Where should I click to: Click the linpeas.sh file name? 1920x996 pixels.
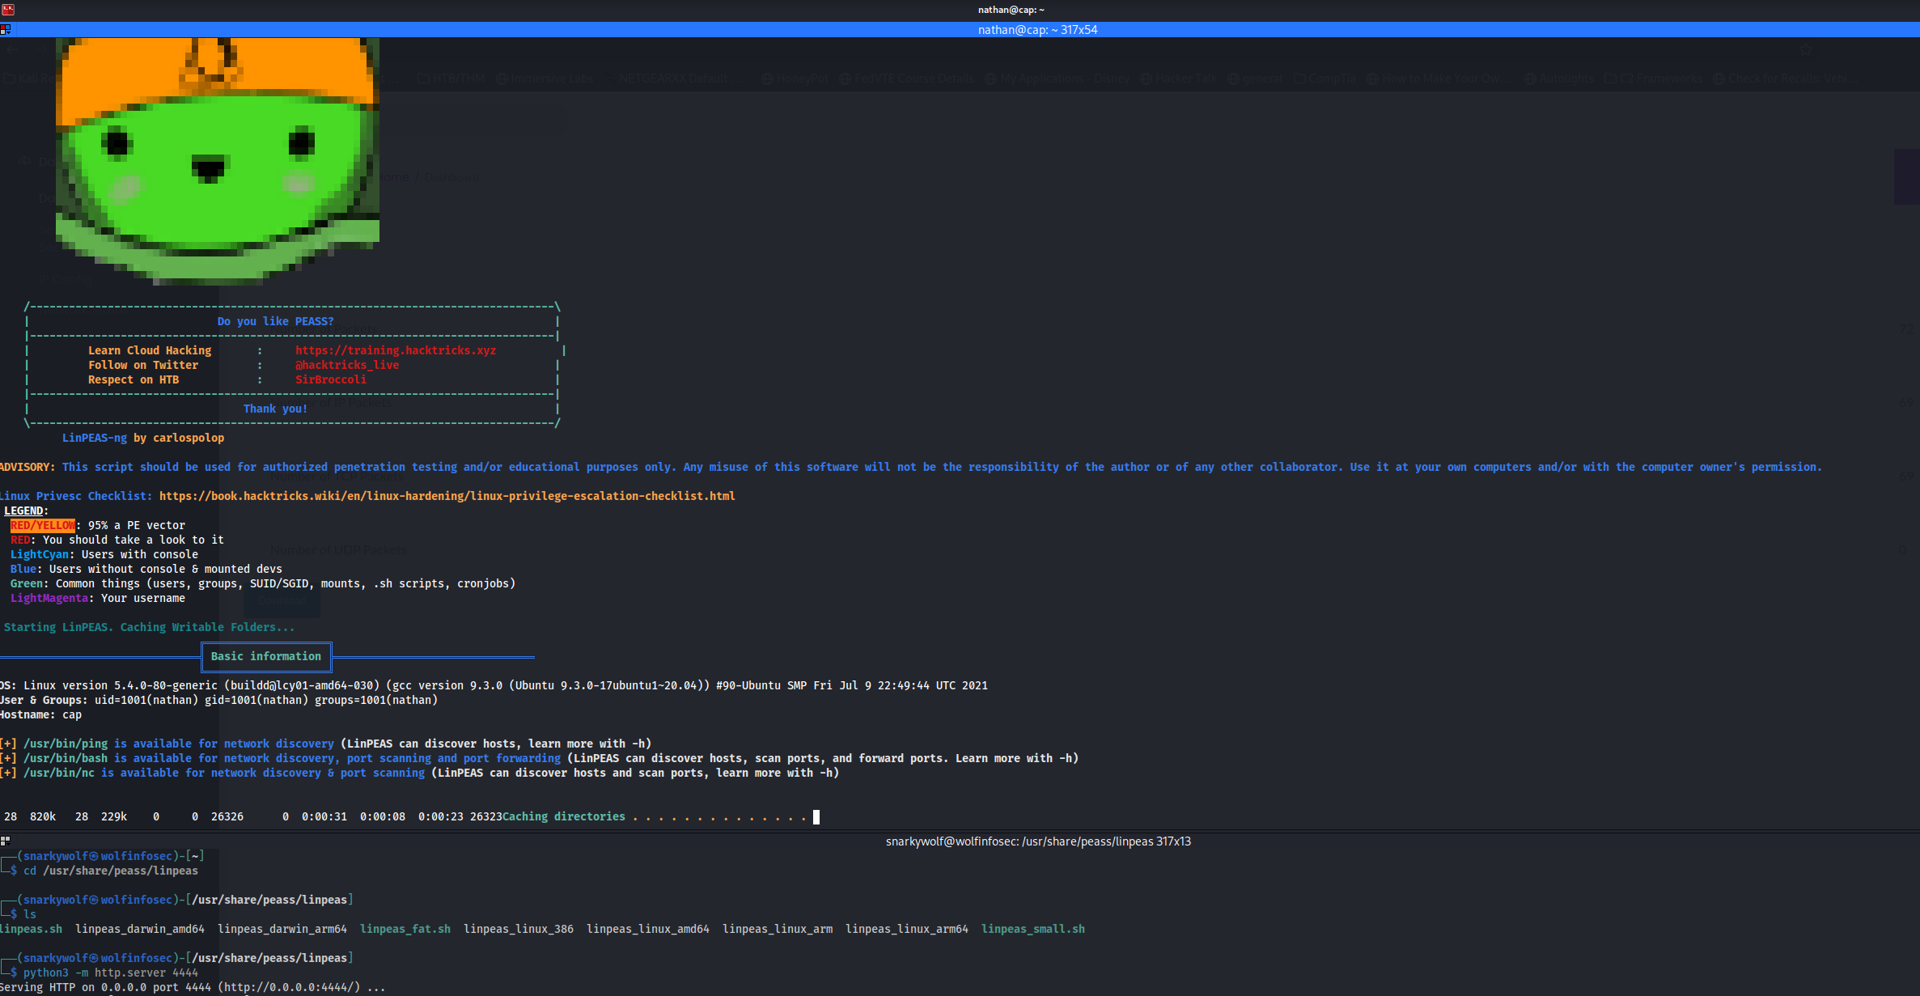point(31,929)
